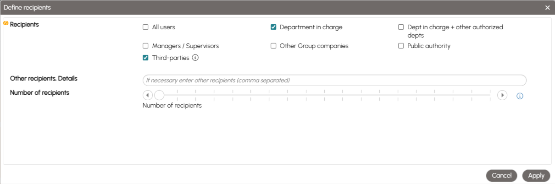This screenshot has height=184, width=555.
Task: Enable the Public authority checkbox
Action: (401, 46)
